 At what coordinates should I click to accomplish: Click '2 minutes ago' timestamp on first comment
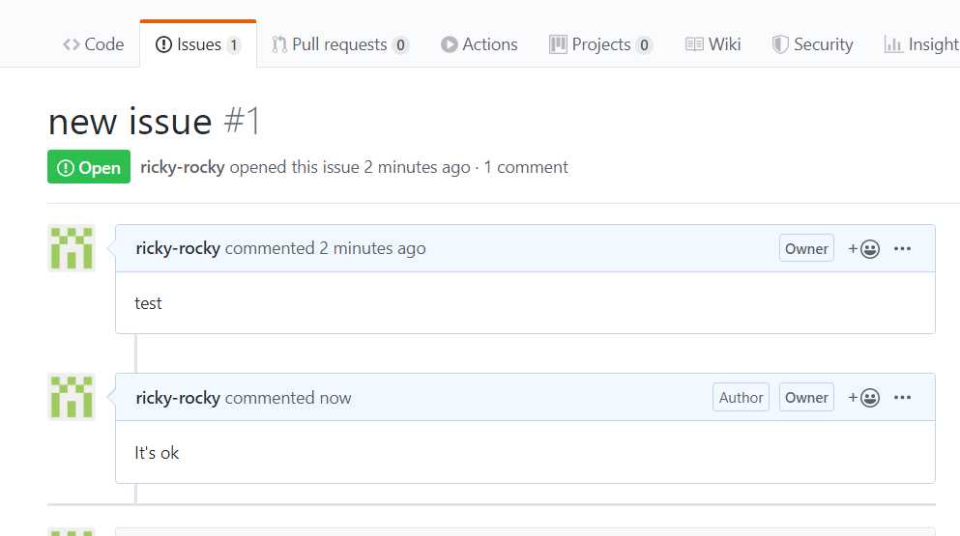click(372, 248)
